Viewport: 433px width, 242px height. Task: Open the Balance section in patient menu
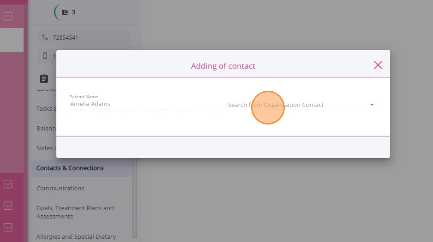point(46,129)
